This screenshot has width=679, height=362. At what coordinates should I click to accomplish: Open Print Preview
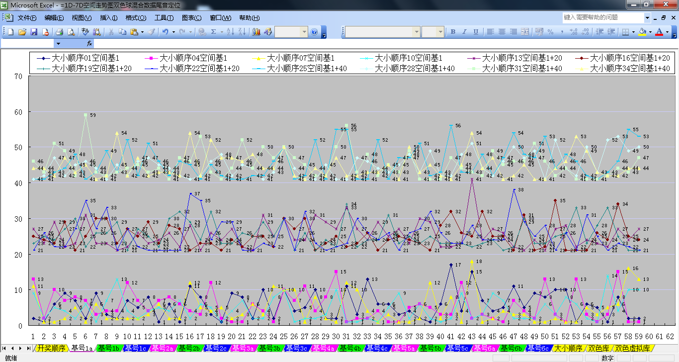tap(71, 32)
